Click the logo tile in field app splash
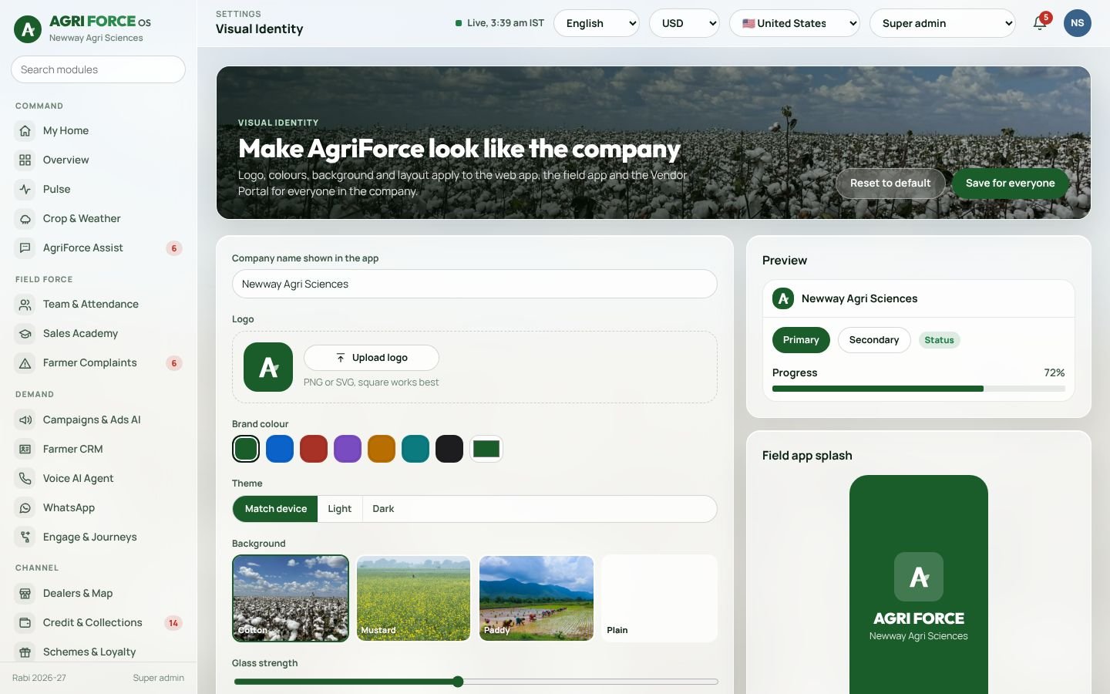Screen dimensions: 1110x694 pos(919,577)
